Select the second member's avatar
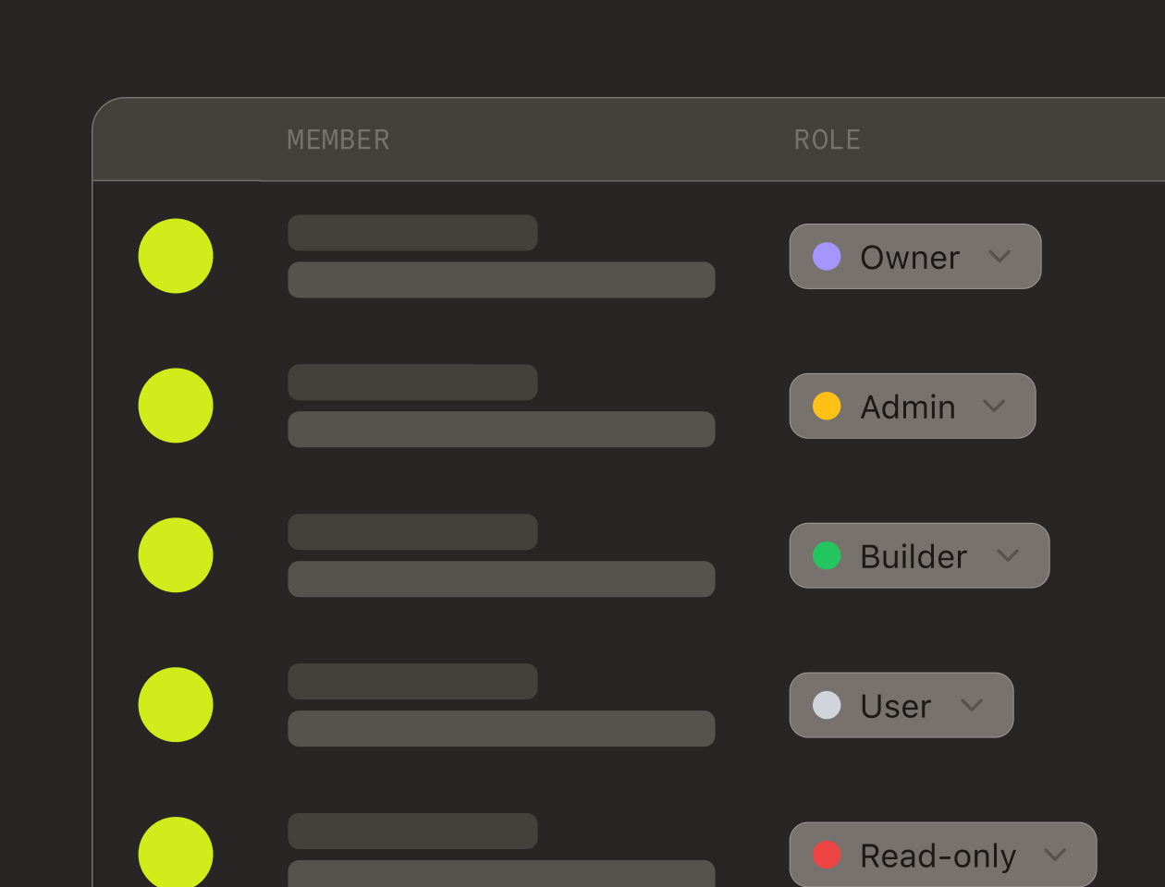This screenshot has width=1165, height=887. point(176,406)
